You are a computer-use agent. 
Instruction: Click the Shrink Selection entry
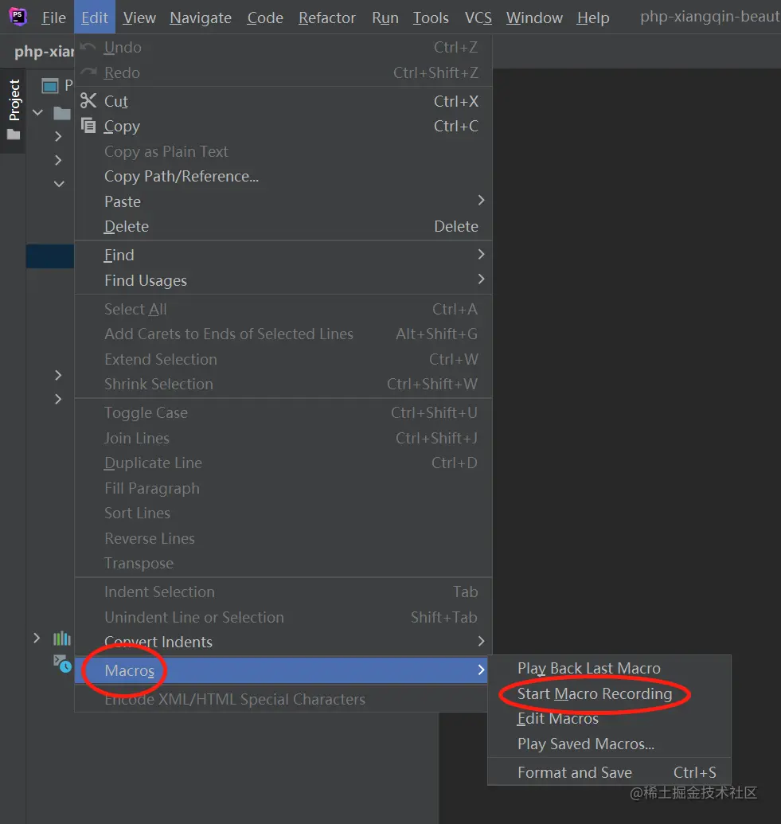coord(283,385)
